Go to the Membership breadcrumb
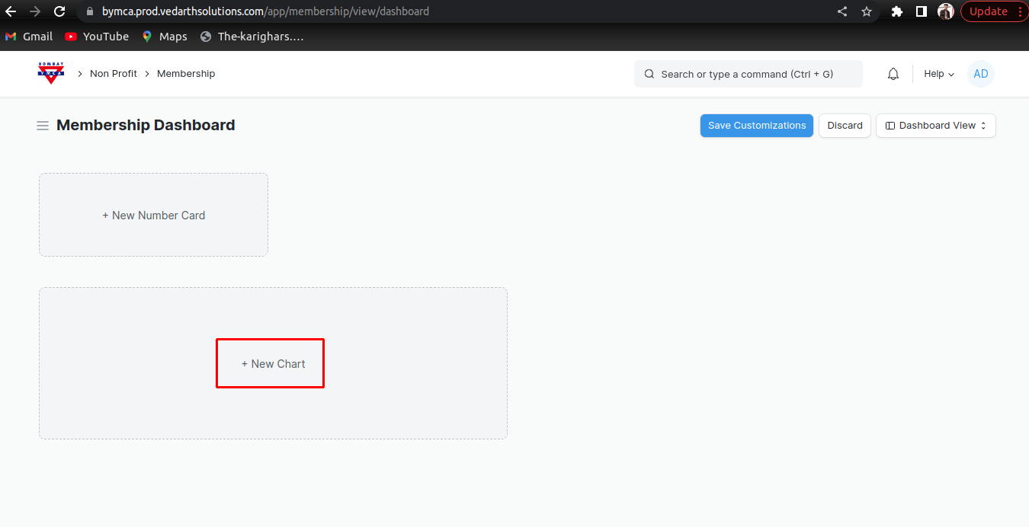1029x527 pixels. pos(186,74)
